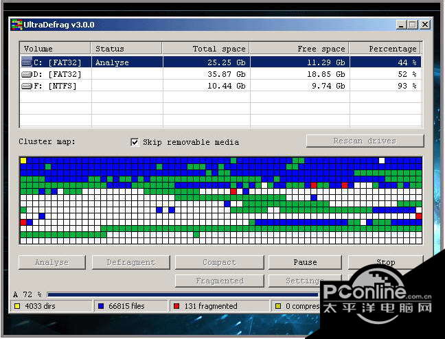Click the Compact button
445x339 pixels.
pyautogui.click(x=219, y=262)
